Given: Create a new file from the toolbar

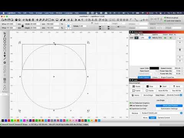Looking at the screenshot, I should pos(3,20).
